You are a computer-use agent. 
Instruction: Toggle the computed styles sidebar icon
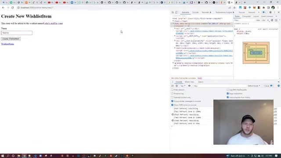point(276,20)
